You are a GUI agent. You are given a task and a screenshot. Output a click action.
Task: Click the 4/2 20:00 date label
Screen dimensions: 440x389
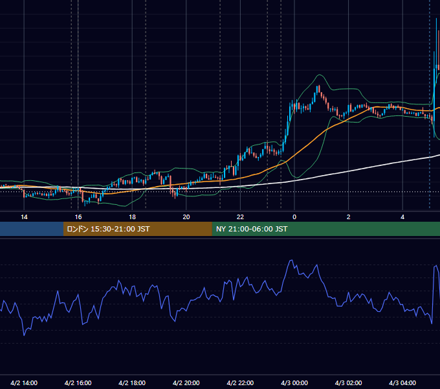point(186,383)
